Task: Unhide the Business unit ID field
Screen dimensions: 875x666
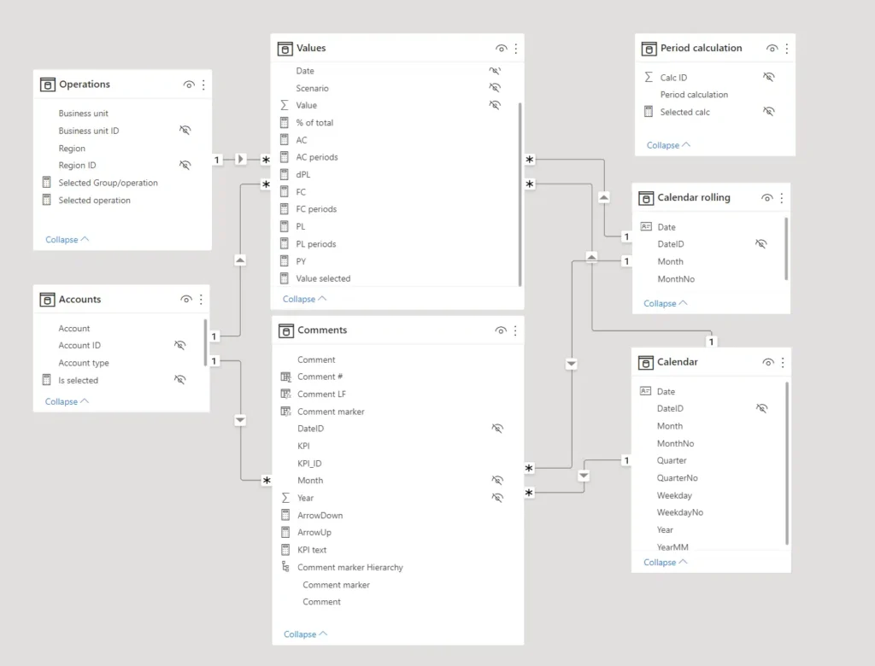Action: pyautogui.click(x=185, y=131)
